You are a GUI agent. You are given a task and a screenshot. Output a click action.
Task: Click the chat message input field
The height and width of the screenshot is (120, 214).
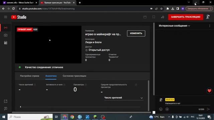click(x=188, y=103)
